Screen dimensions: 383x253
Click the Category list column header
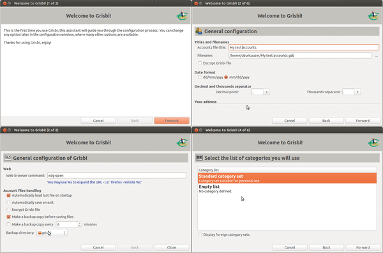pyautogui.click(x=287, y=170)
